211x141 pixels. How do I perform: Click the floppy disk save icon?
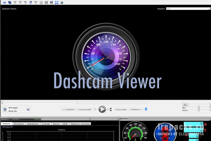[x=28, y=109]
